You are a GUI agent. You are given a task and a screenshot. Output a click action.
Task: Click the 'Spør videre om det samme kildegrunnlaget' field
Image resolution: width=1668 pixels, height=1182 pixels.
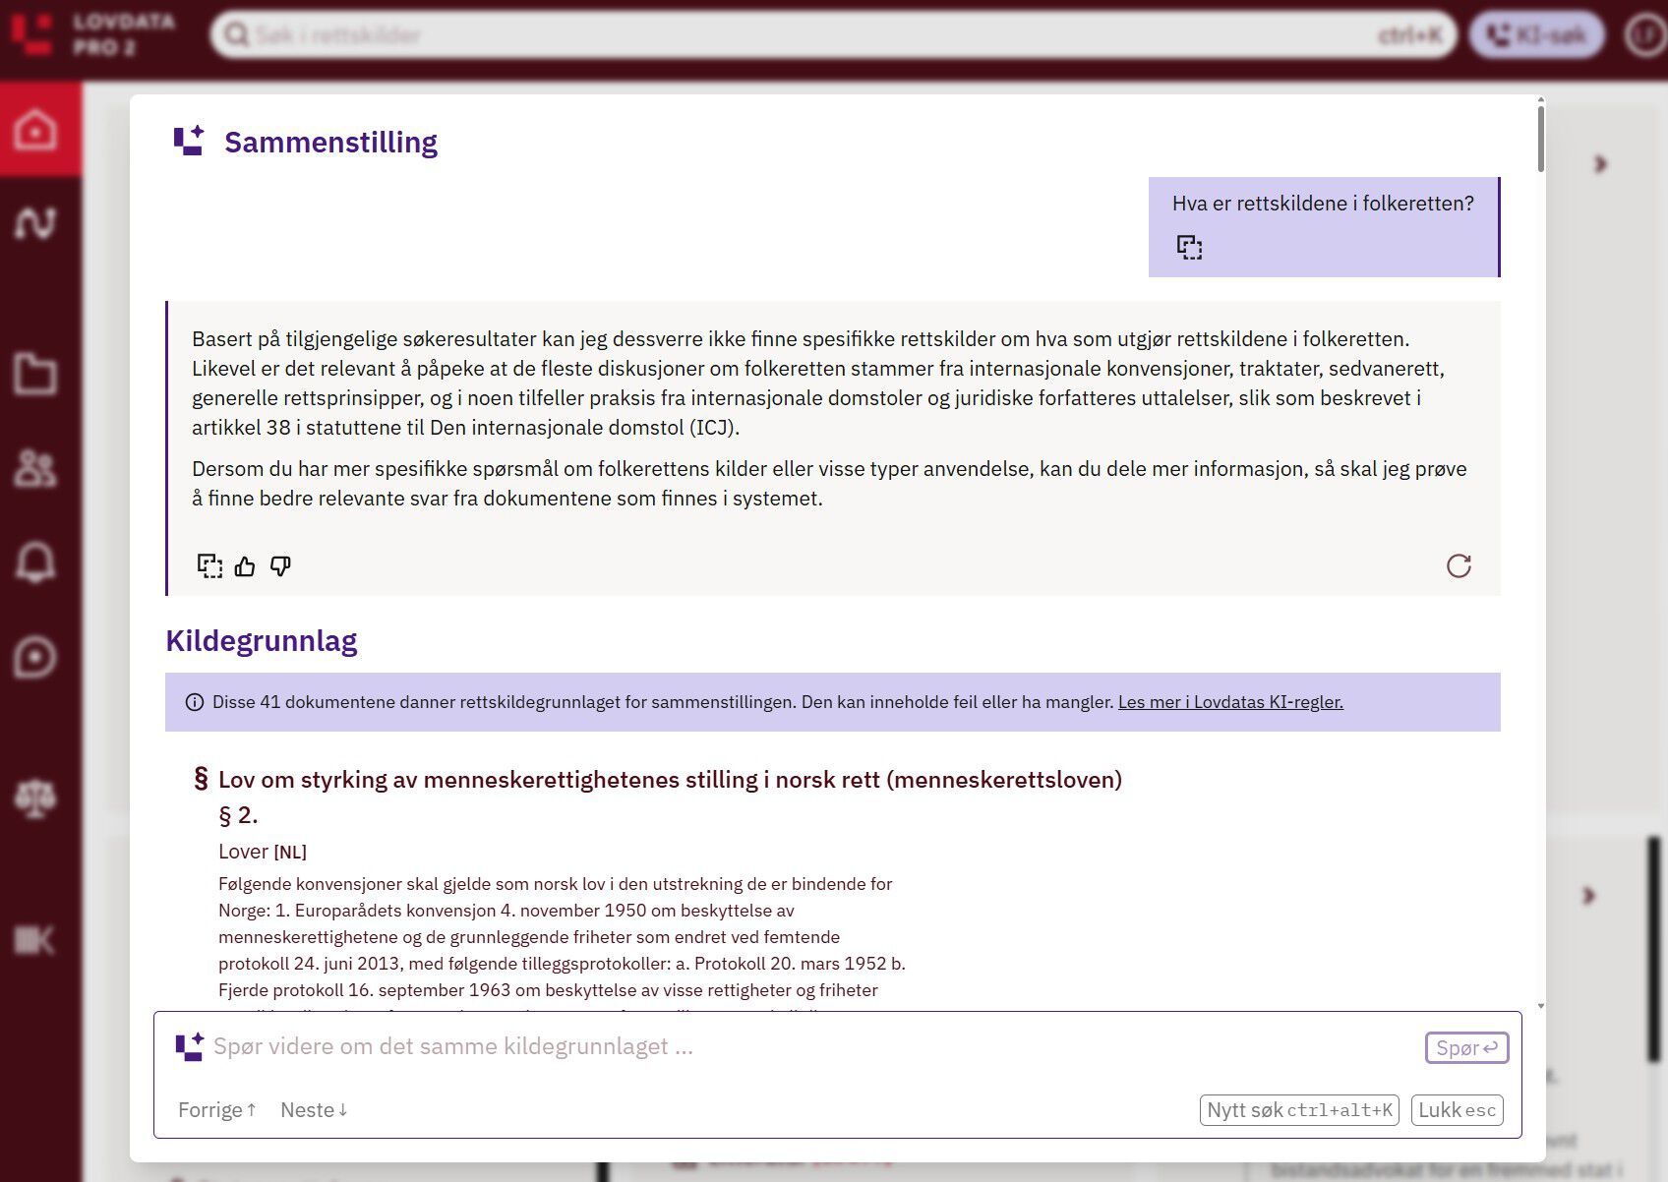coord(812,1046)
